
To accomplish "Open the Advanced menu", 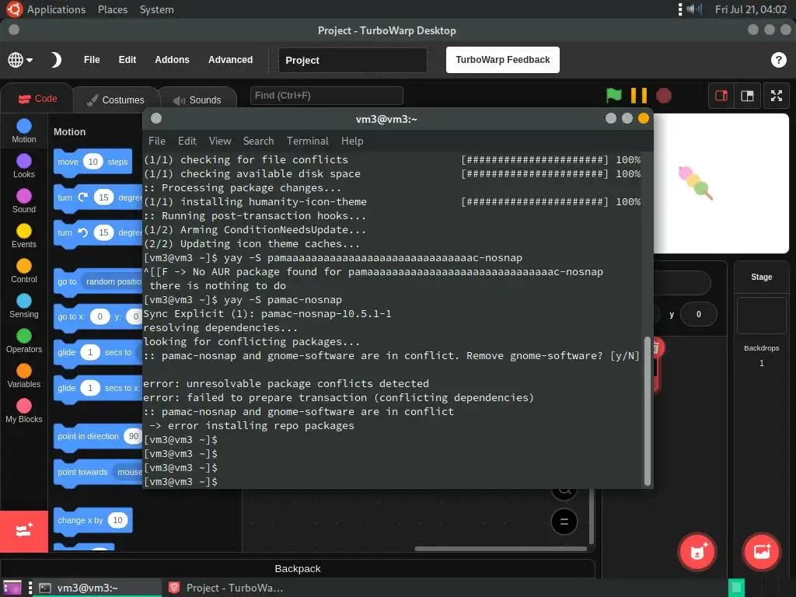I will pyautogui.click(x=230, y=60).
